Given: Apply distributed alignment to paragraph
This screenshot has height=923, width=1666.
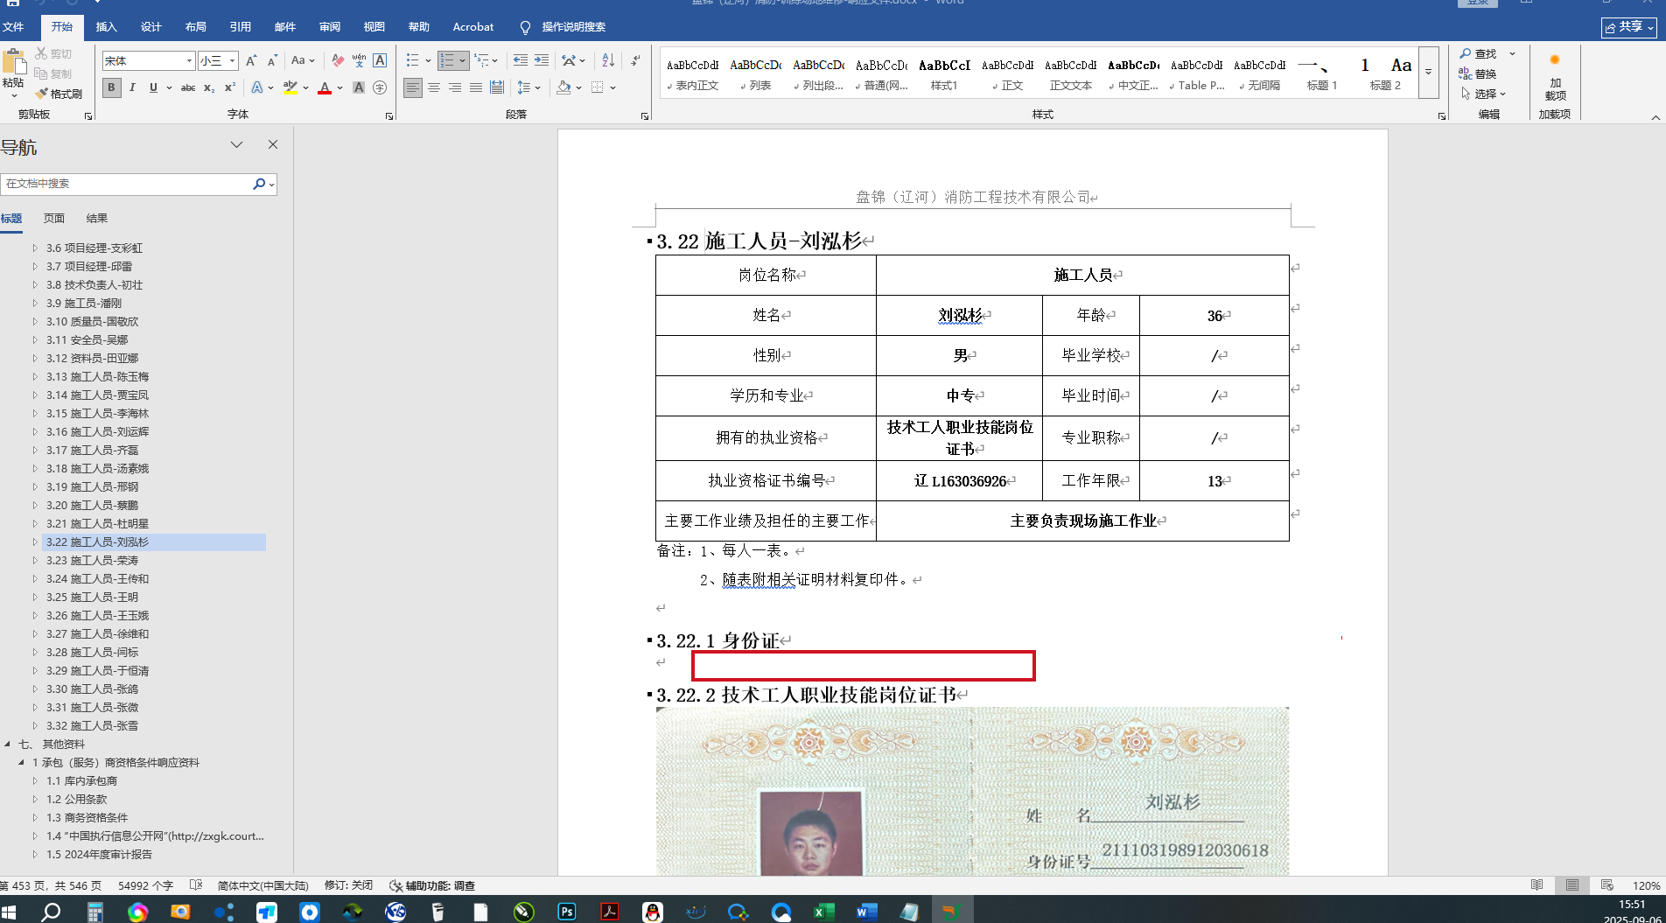Looking at the screenshot, I should (497, 87).
